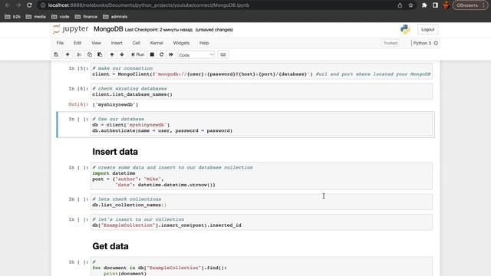Click the Trusted notebook indicator
The width and height of the screenshot is (491, 276).
point(390,43)
